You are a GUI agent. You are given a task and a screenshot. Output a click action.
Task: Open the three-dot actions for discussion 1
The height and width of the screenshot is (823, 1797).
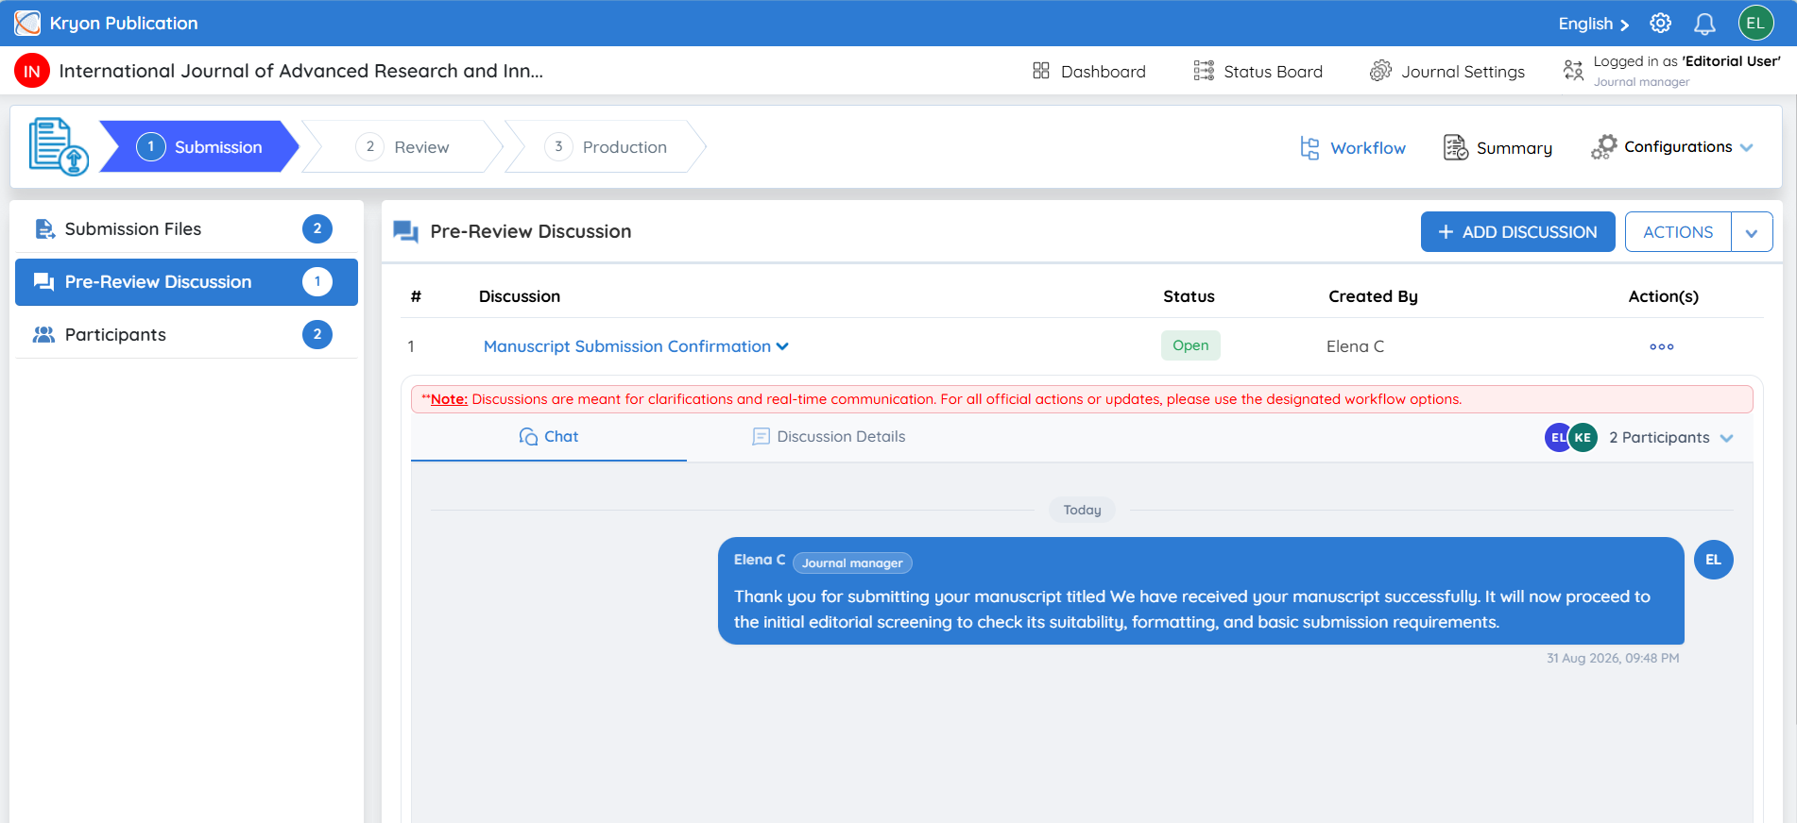click(1662, 347)
